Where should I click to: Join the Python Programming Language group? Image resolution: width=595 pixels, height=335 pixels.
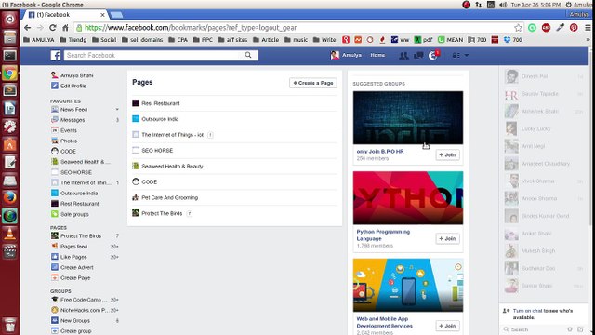point(447,238)
